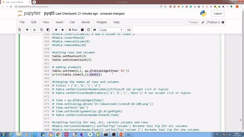Open the command palette keyboard icon
The height and width of the screenshot is (137, 244).
(129, 30)
